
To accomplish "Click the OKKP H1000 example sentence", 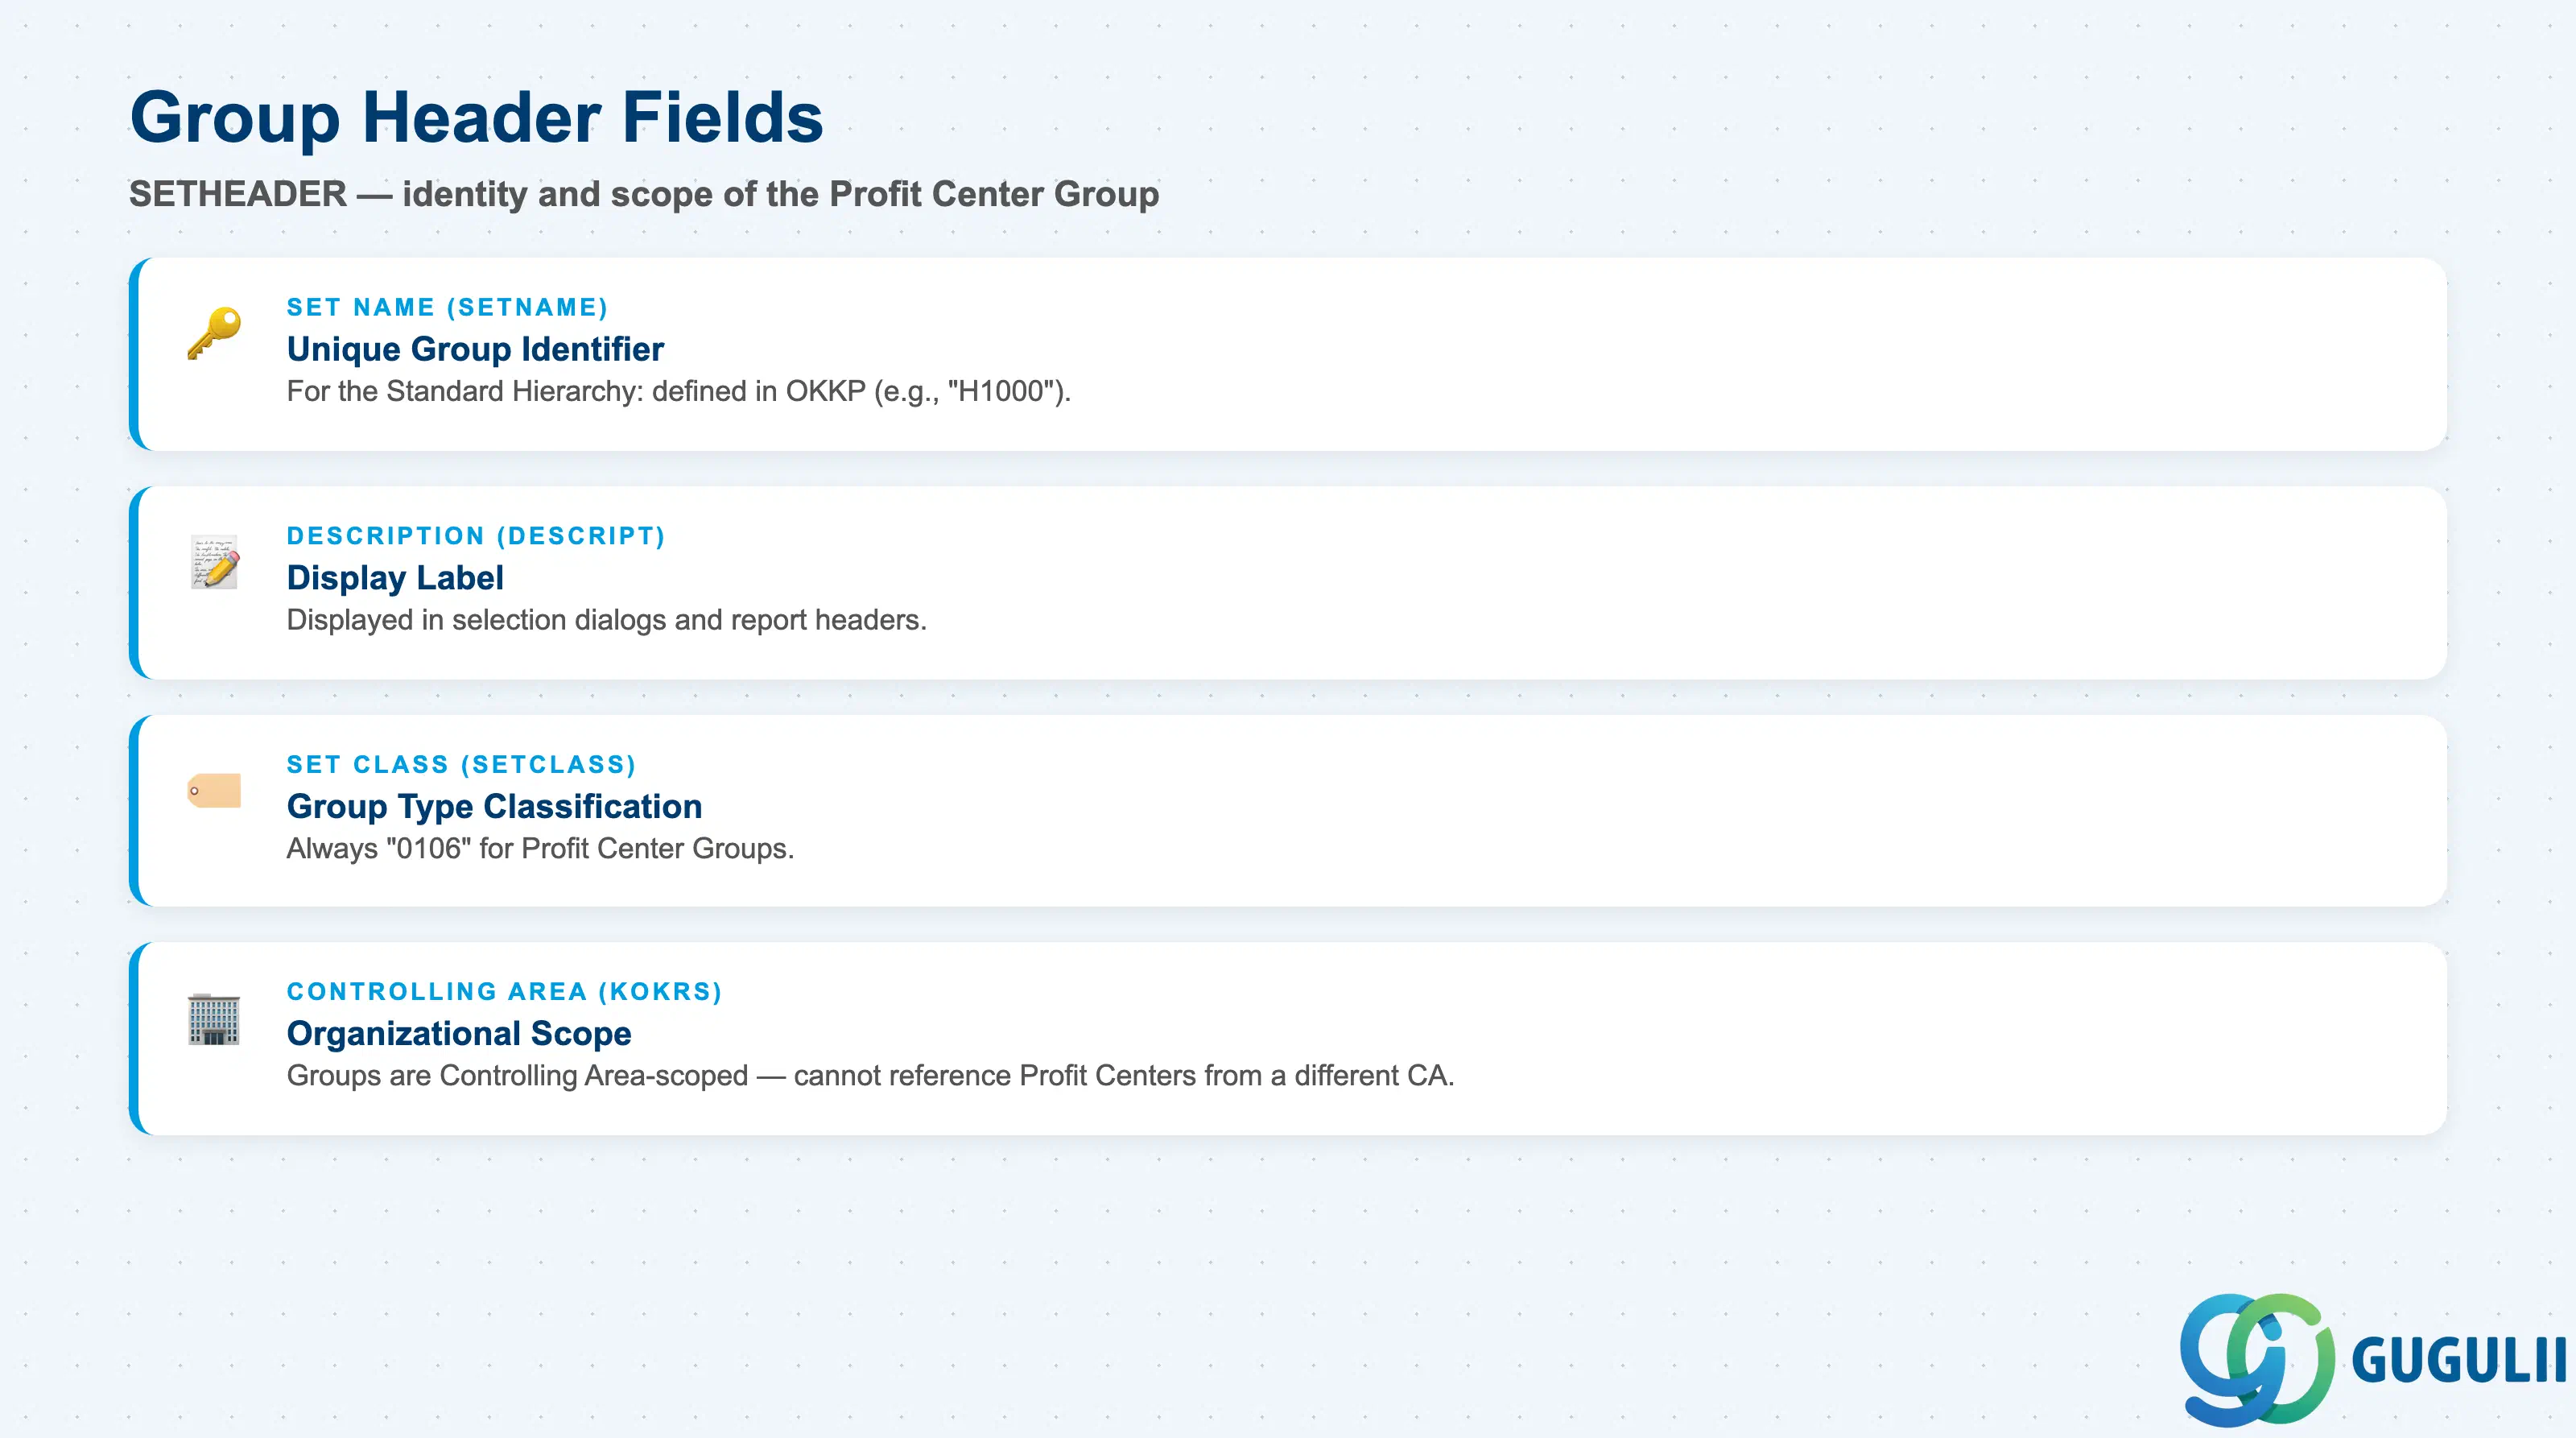I will tap(679, 391).
